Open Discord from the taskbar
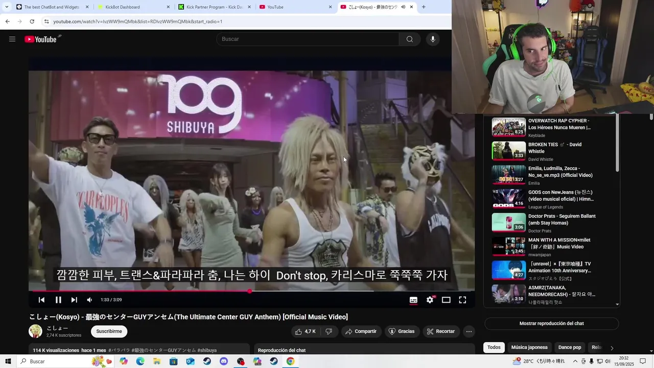 tap(224, 361)
